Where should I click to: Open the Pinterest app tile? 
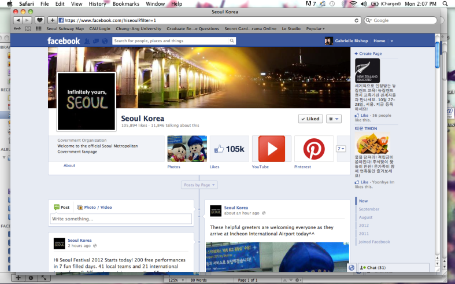coord(314,149)
